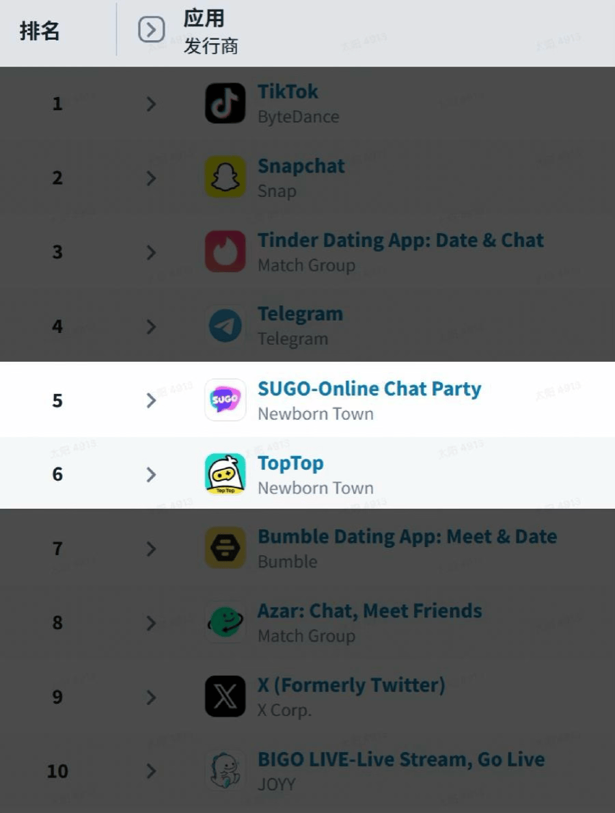Click the Azar app icon
615x813 pixels.
[225, 622]
